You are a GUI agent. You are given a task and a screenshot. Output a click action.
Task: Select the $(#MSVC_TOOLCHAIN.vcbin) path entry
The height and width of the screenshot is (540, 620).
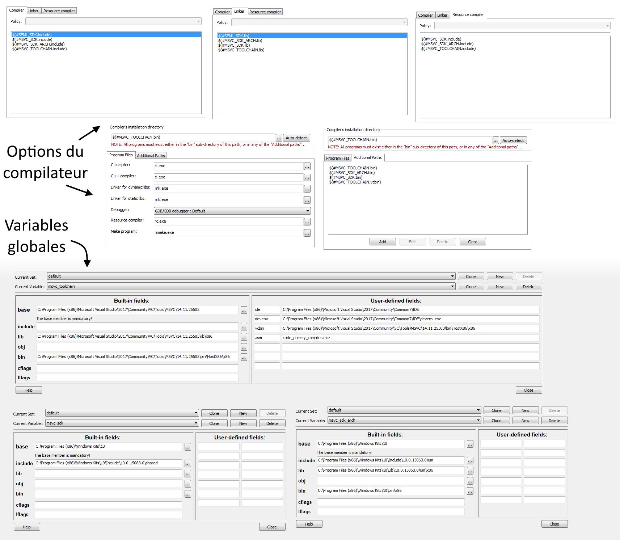click(x=355, y=182)
